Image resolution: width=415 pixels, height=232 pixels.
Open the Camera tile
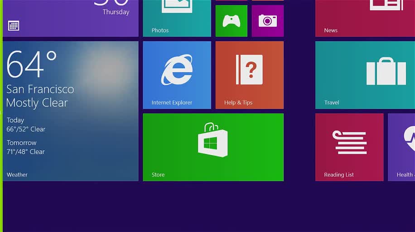(x=268, y=21)
